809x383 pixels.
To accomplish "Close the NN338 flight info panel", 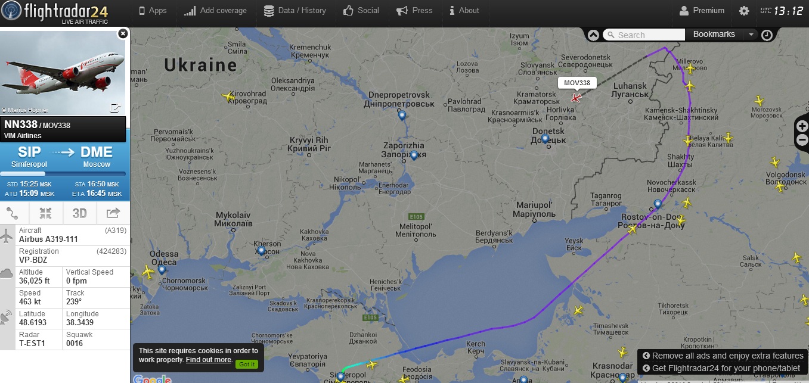I will [x=123, y=33].
